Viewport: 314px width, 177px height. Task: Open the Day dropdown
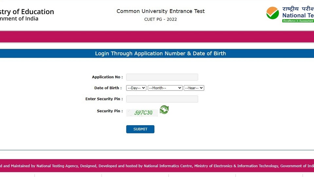(136, 88)
